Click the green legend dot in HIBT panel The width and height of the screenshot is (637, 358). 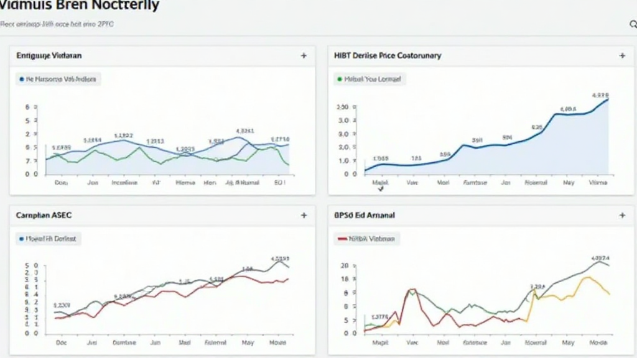339,80
